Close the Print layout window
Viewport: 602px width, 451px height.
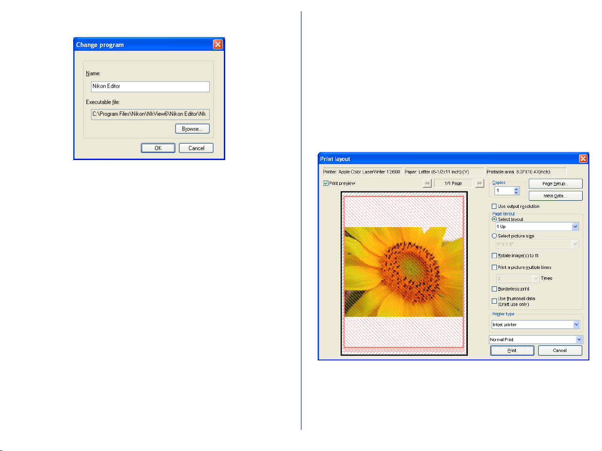(x=583, y=159)
